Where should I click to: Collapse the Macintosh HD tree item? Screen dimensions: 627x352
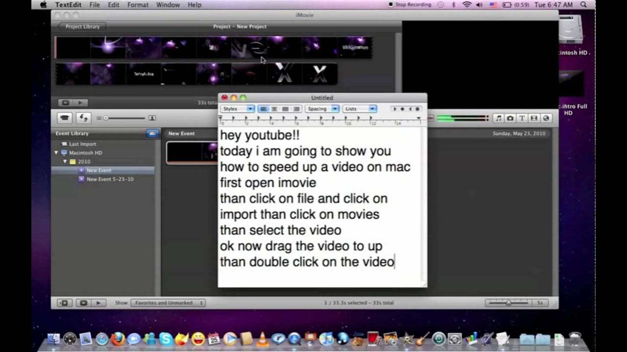click(56, 153)
